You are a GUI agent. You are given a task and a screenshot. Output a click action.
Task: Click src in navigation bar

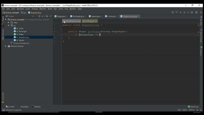point(24,13)
